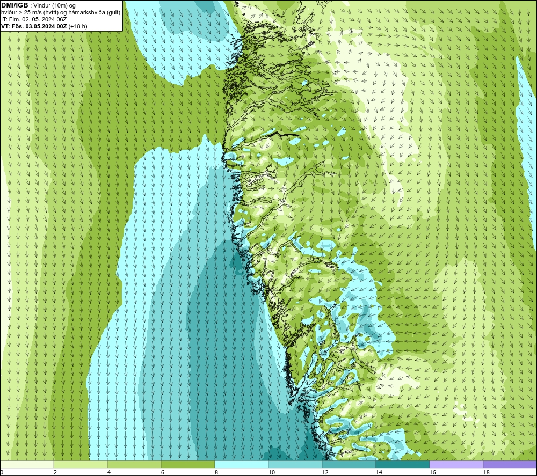This screenshot has width=537, height=476.
Task: Click the 0–2 m/s palest color swatch
Action: [27, 465]
